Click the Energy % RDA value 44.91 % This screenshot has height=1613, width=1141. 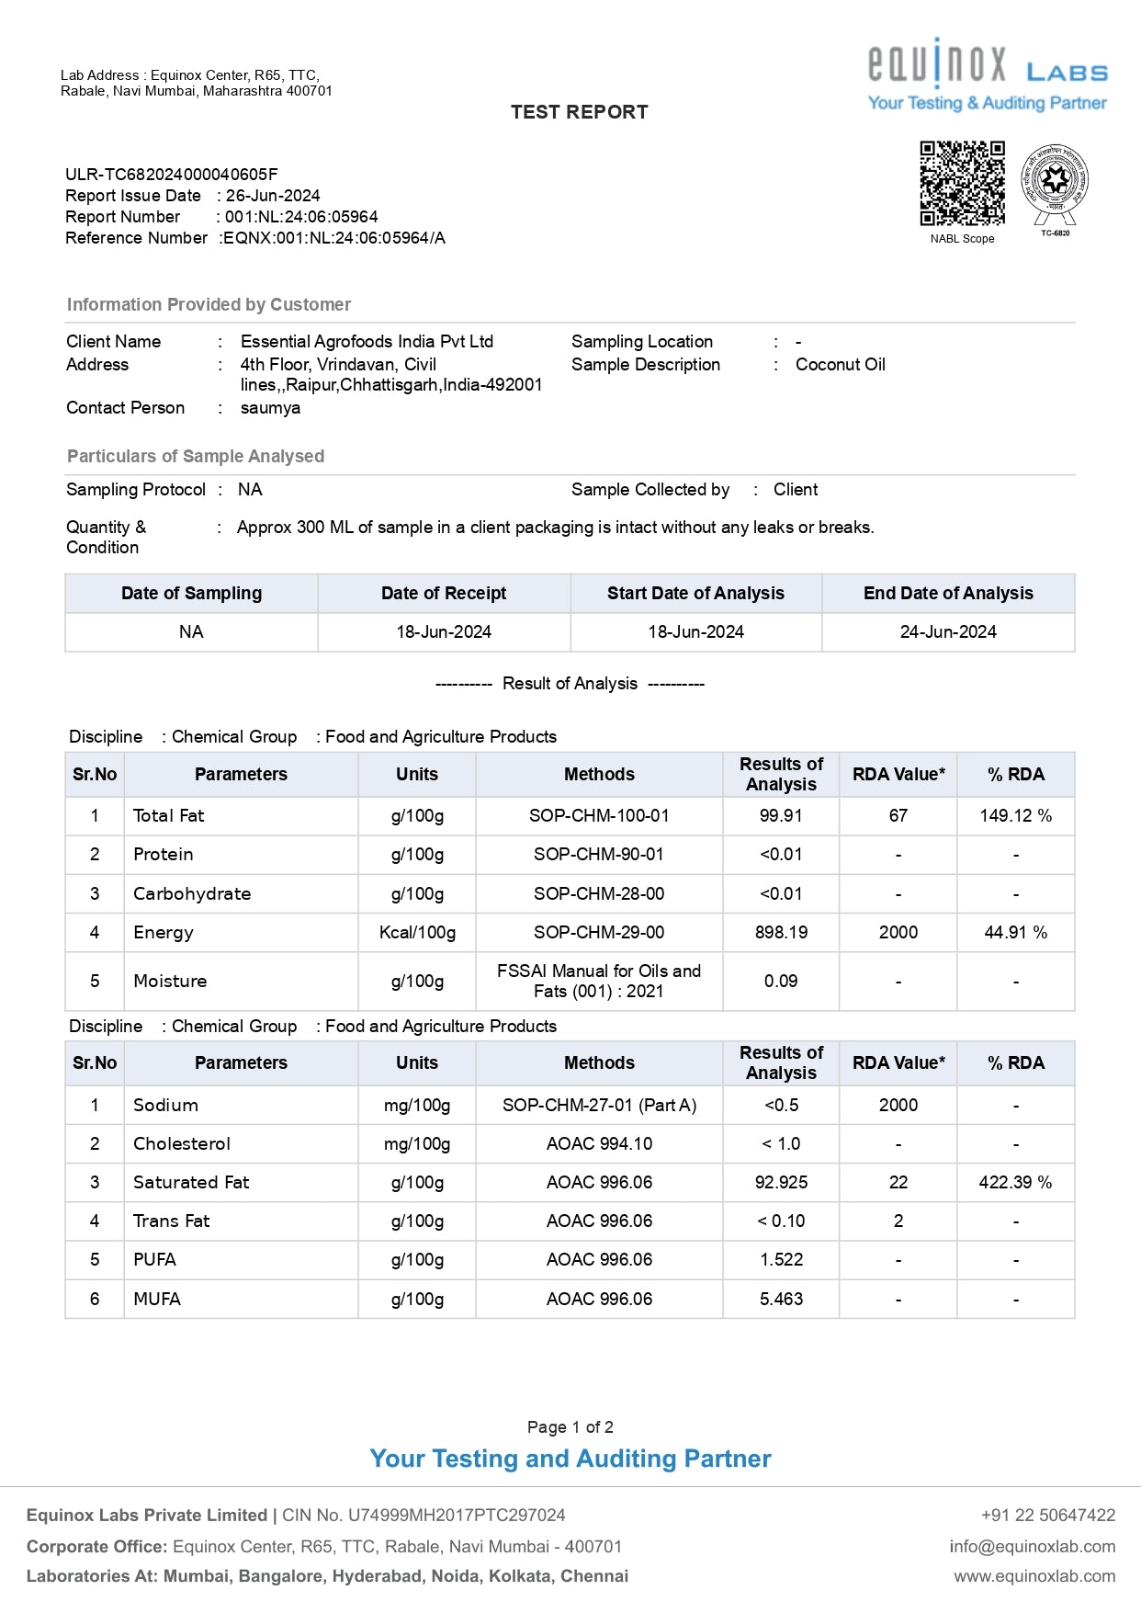click(x=1015, y=932)
